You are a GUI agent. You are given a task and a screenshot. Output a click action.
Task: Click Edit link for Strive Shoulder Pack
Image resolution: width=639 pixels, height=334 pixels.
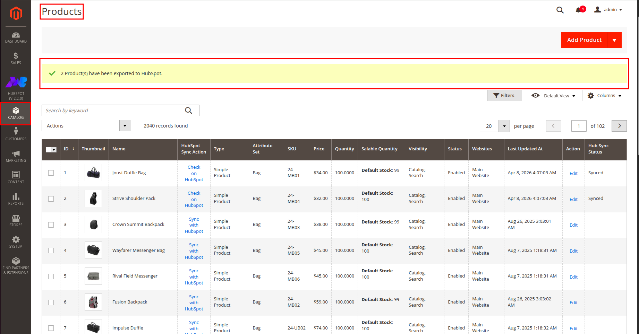click(573, 199)
